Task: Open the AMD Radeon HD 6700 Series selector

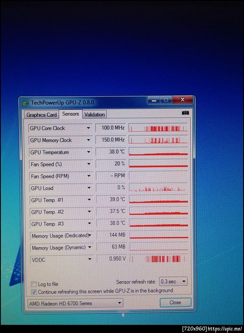Action: point(75,303)
